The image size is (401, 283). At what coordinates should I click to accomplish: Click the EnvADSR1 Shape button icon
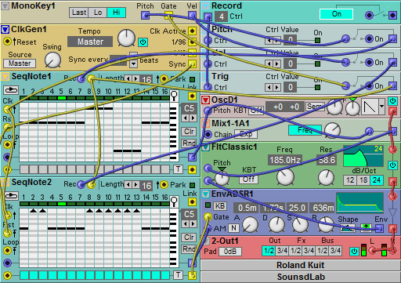pos(348,228)
